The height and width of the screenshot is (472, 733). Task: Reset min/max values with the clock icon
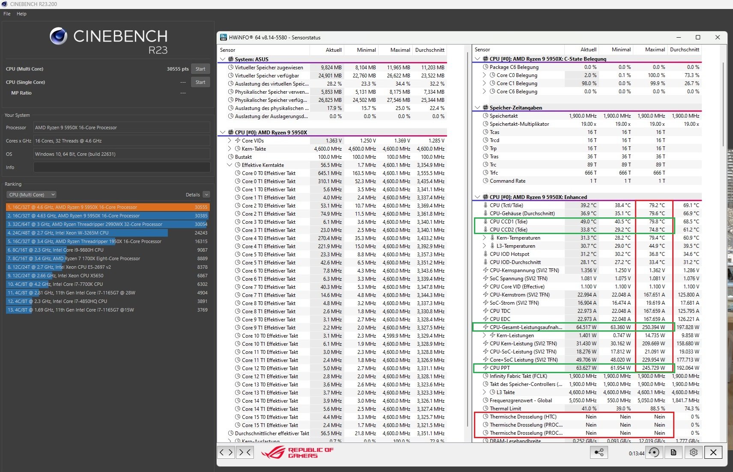coord(654,452)
